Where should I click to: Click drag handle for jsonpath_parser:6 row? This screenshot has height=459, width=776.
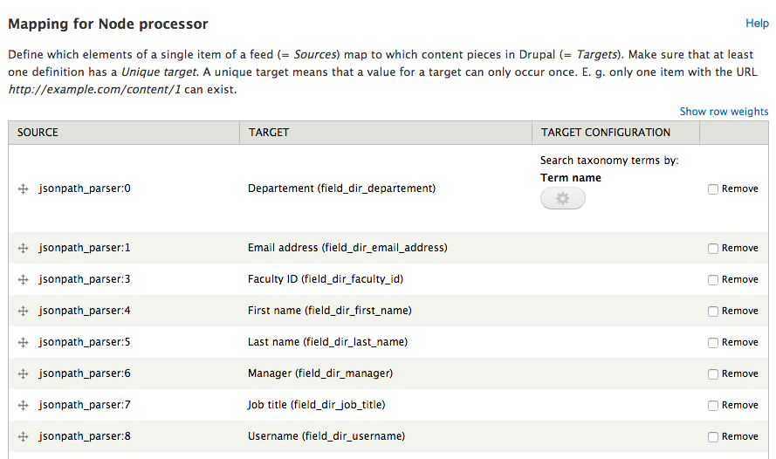[24, 374]
